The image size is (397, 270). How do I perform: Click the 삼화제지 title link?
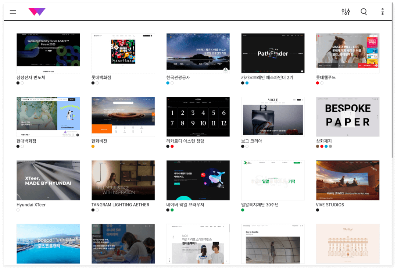point(324,141)
